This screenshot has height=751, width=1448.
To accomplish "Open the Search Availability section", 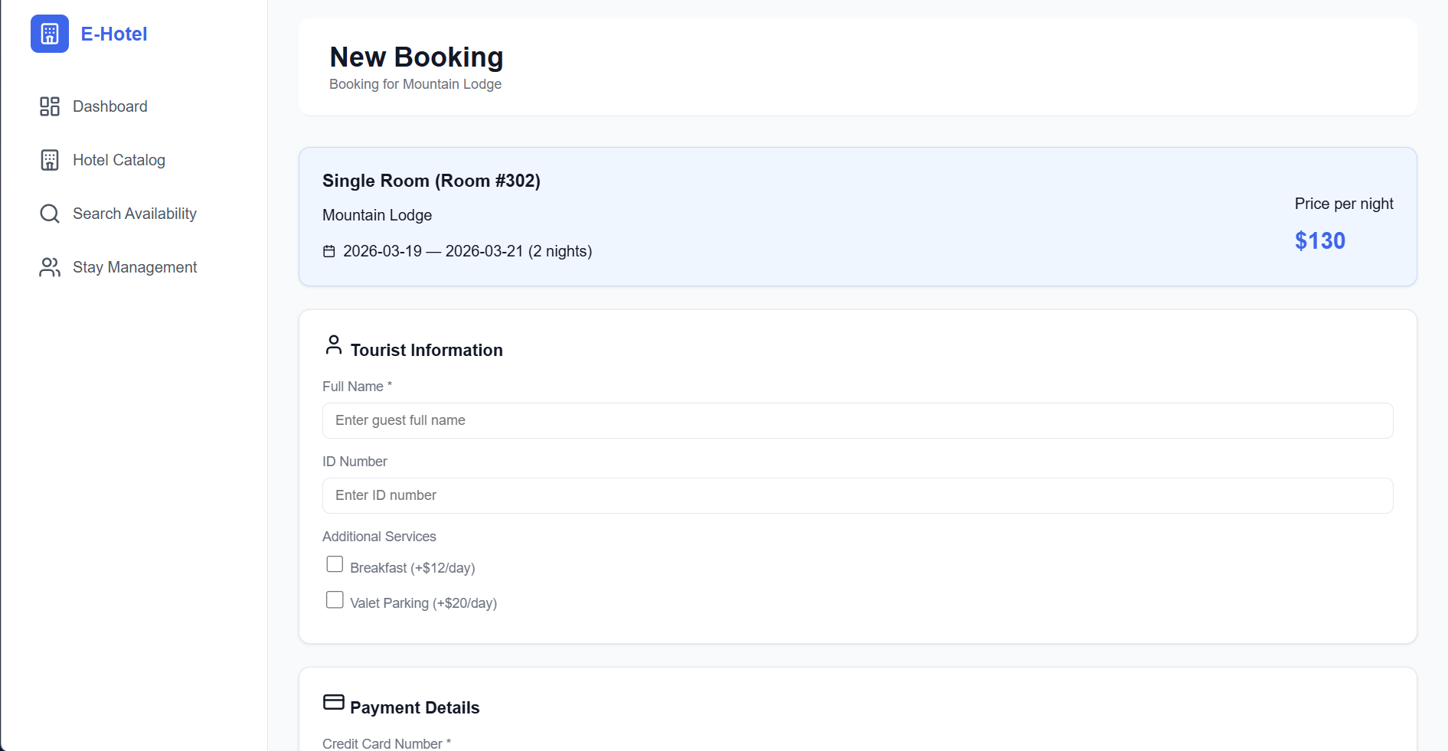I will pos(134,214).
